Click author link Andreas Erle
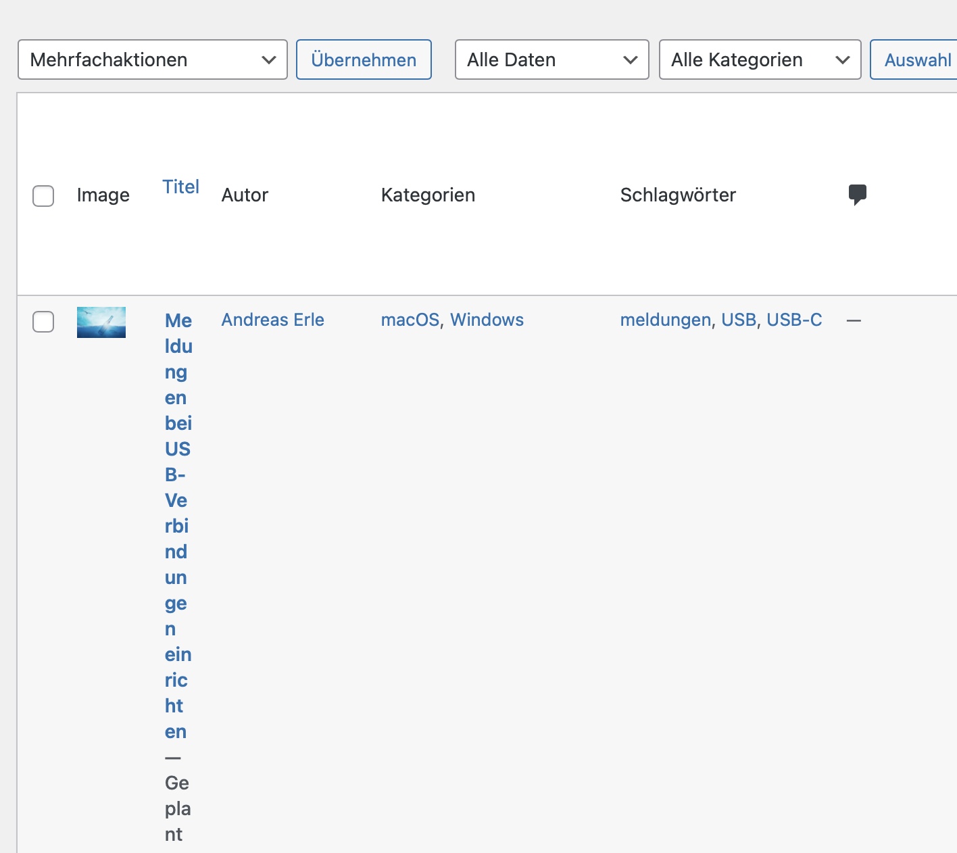 tap(272, 320)
